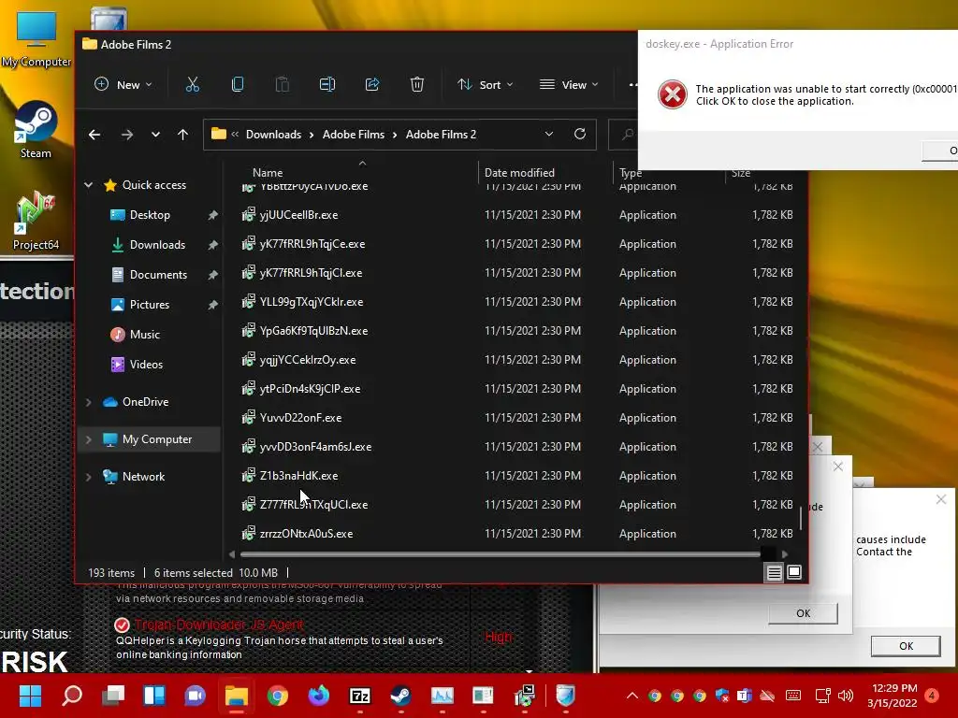The height and width of the screenshot is (718, 958).
Task: Click Adobe Films in the address breadcrumb
Action: tap(353, 135)
